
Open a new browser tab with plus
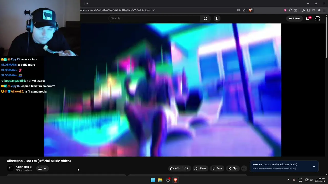point(87,3)
